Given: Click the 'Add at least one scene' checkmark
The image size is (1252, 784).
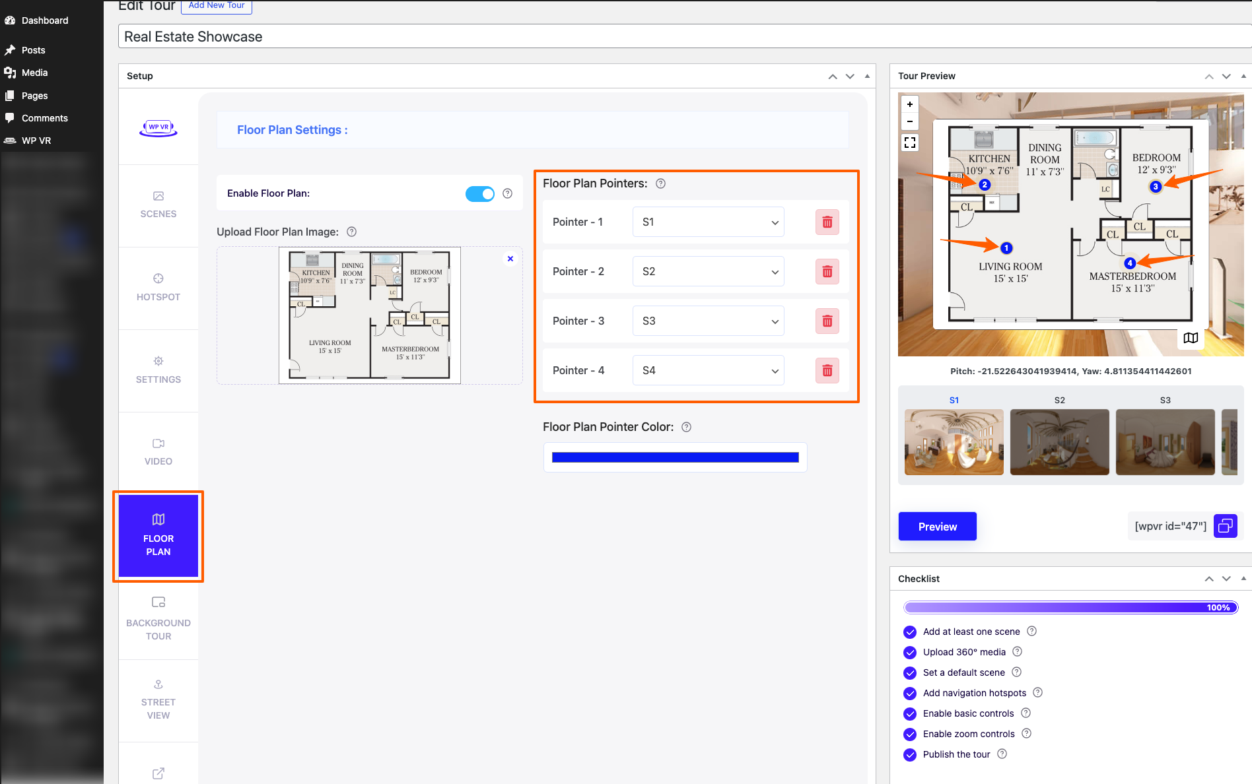Looking at the screenshot, I should 910,632.
